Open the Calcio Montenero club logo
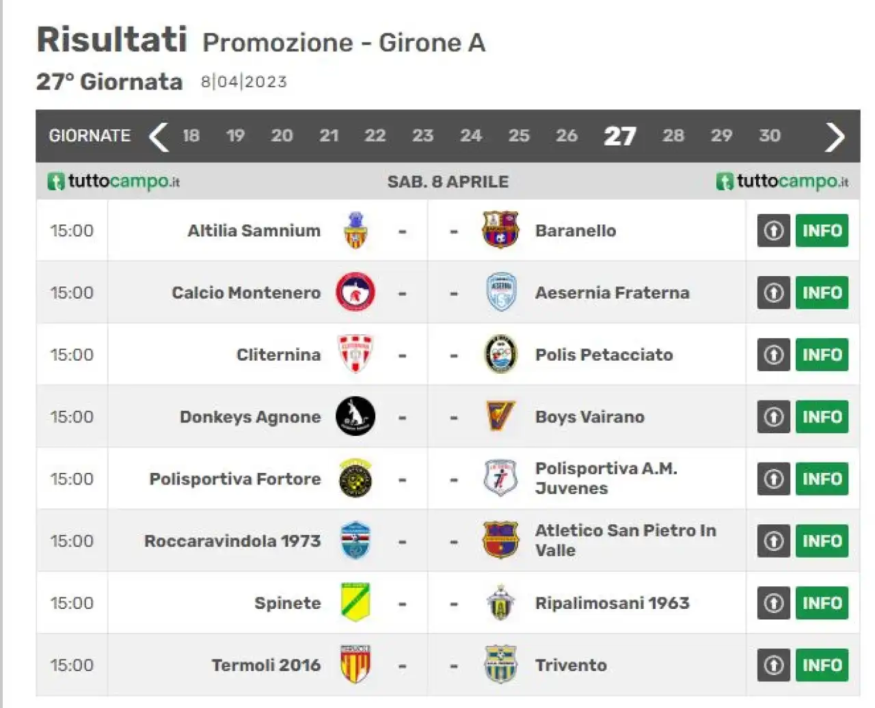The height and width of the screenshot is (708, 875). pos(355,292)
